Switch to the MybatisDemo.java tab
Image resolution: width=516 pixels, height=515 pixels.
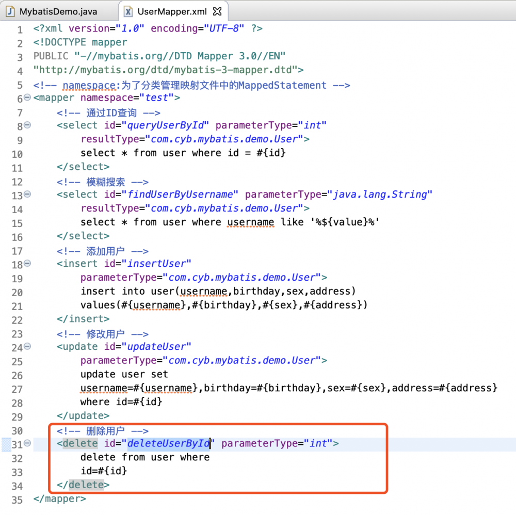pyautogui.click(x=58, y=11)
